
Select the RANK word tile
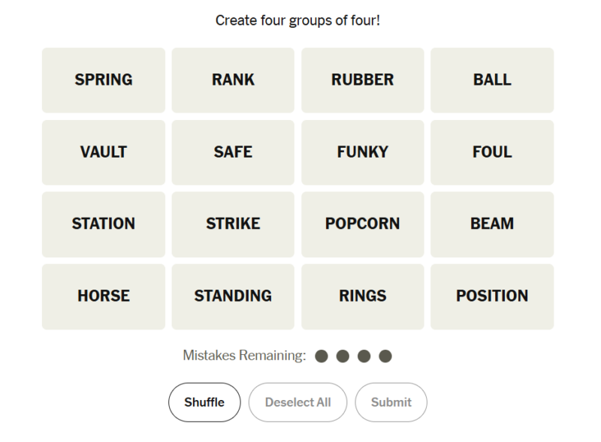(x=233, y=80)
